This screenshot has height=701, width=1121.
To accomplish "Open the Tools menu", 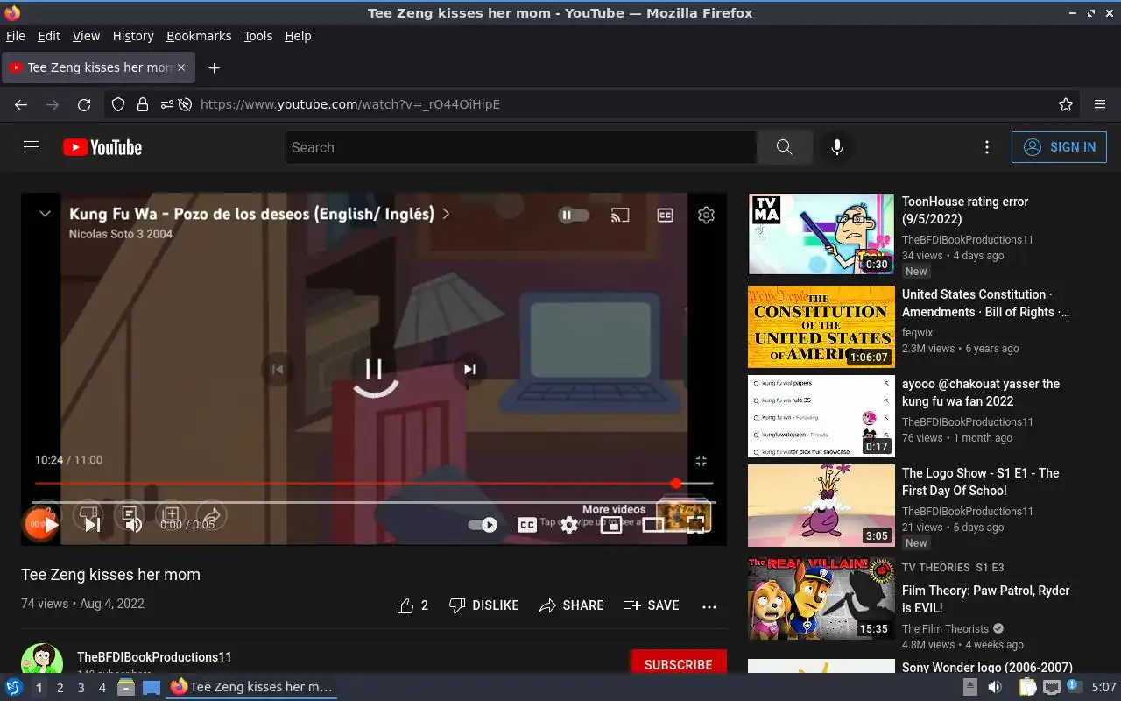I will click(258, 36).
